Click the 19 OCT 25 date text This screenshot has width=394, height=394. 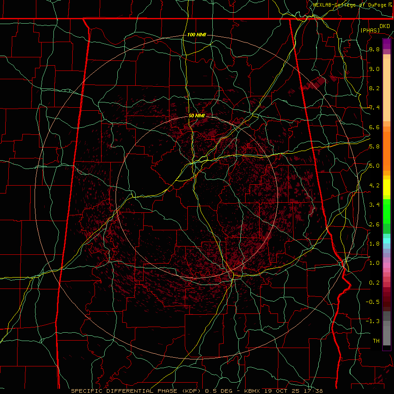point(282,391)
